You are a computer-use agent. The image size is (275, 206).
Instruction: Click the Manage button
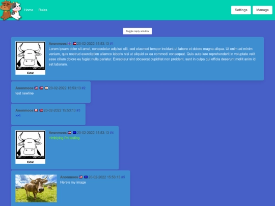(262, 10)
